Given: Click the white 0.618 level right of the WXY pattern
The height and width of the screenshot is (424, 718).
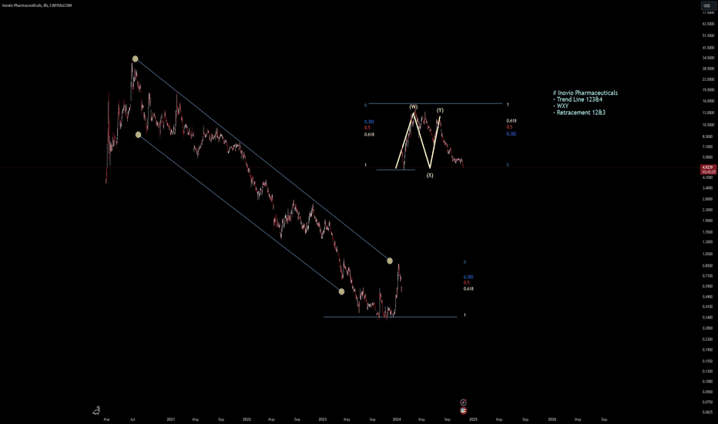Looking at the screenshot, I should click(512, 120).
